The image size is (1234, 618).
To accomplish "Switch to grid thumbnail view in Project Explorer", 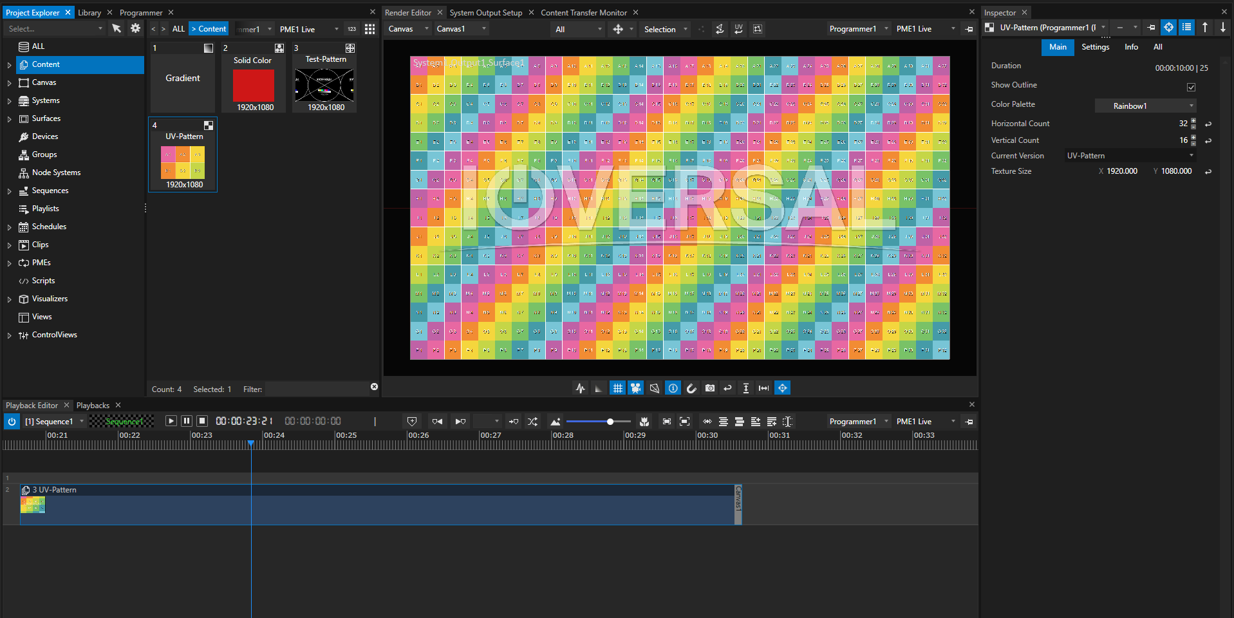I will click(369, 29).
